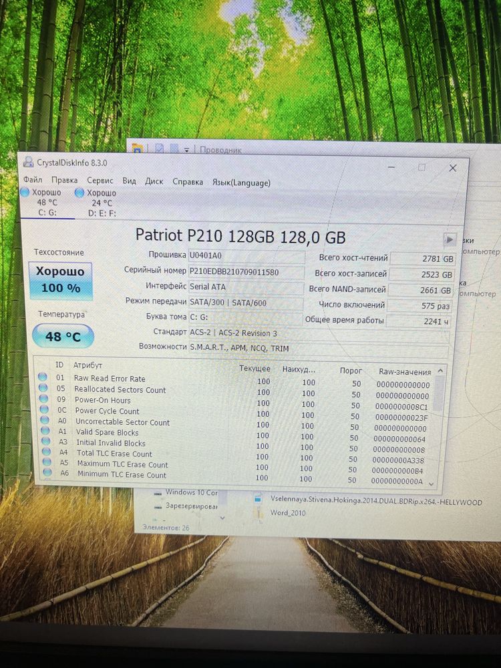Screen dimensions: 501x668
Task: Open the Файл menu
Action: (33, 179)
